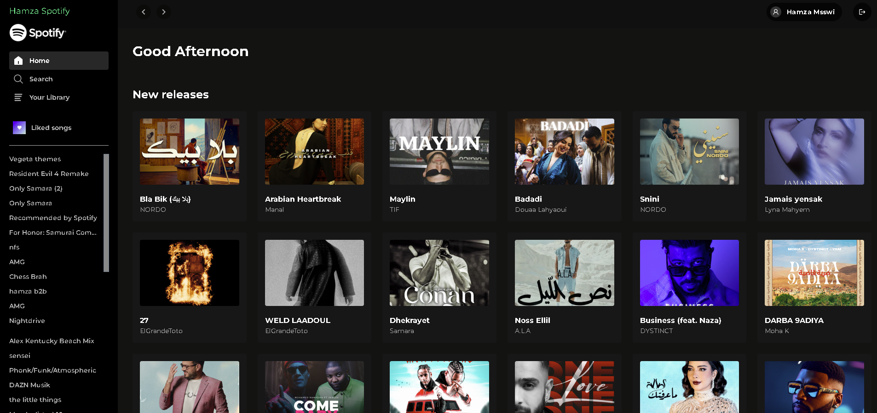
Task: Click the A.L.A artist name
Action: [x=523, y=331]
